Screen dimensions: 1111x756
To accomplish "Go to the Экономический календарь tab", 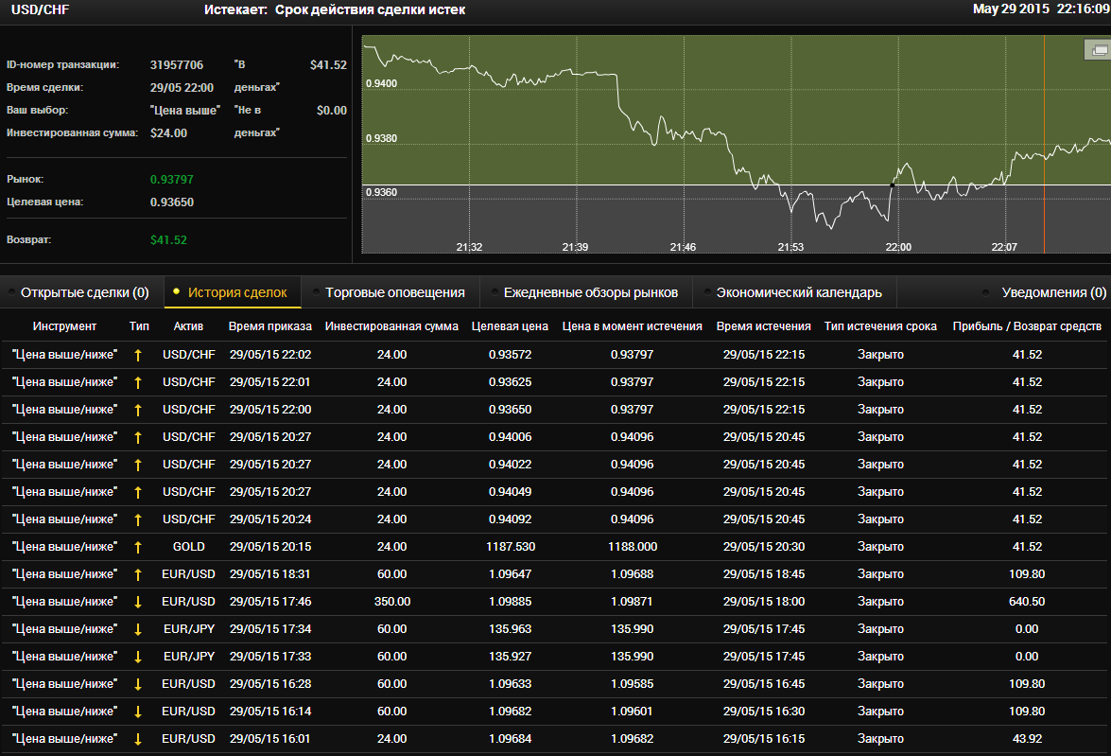I will coord(798,293).
